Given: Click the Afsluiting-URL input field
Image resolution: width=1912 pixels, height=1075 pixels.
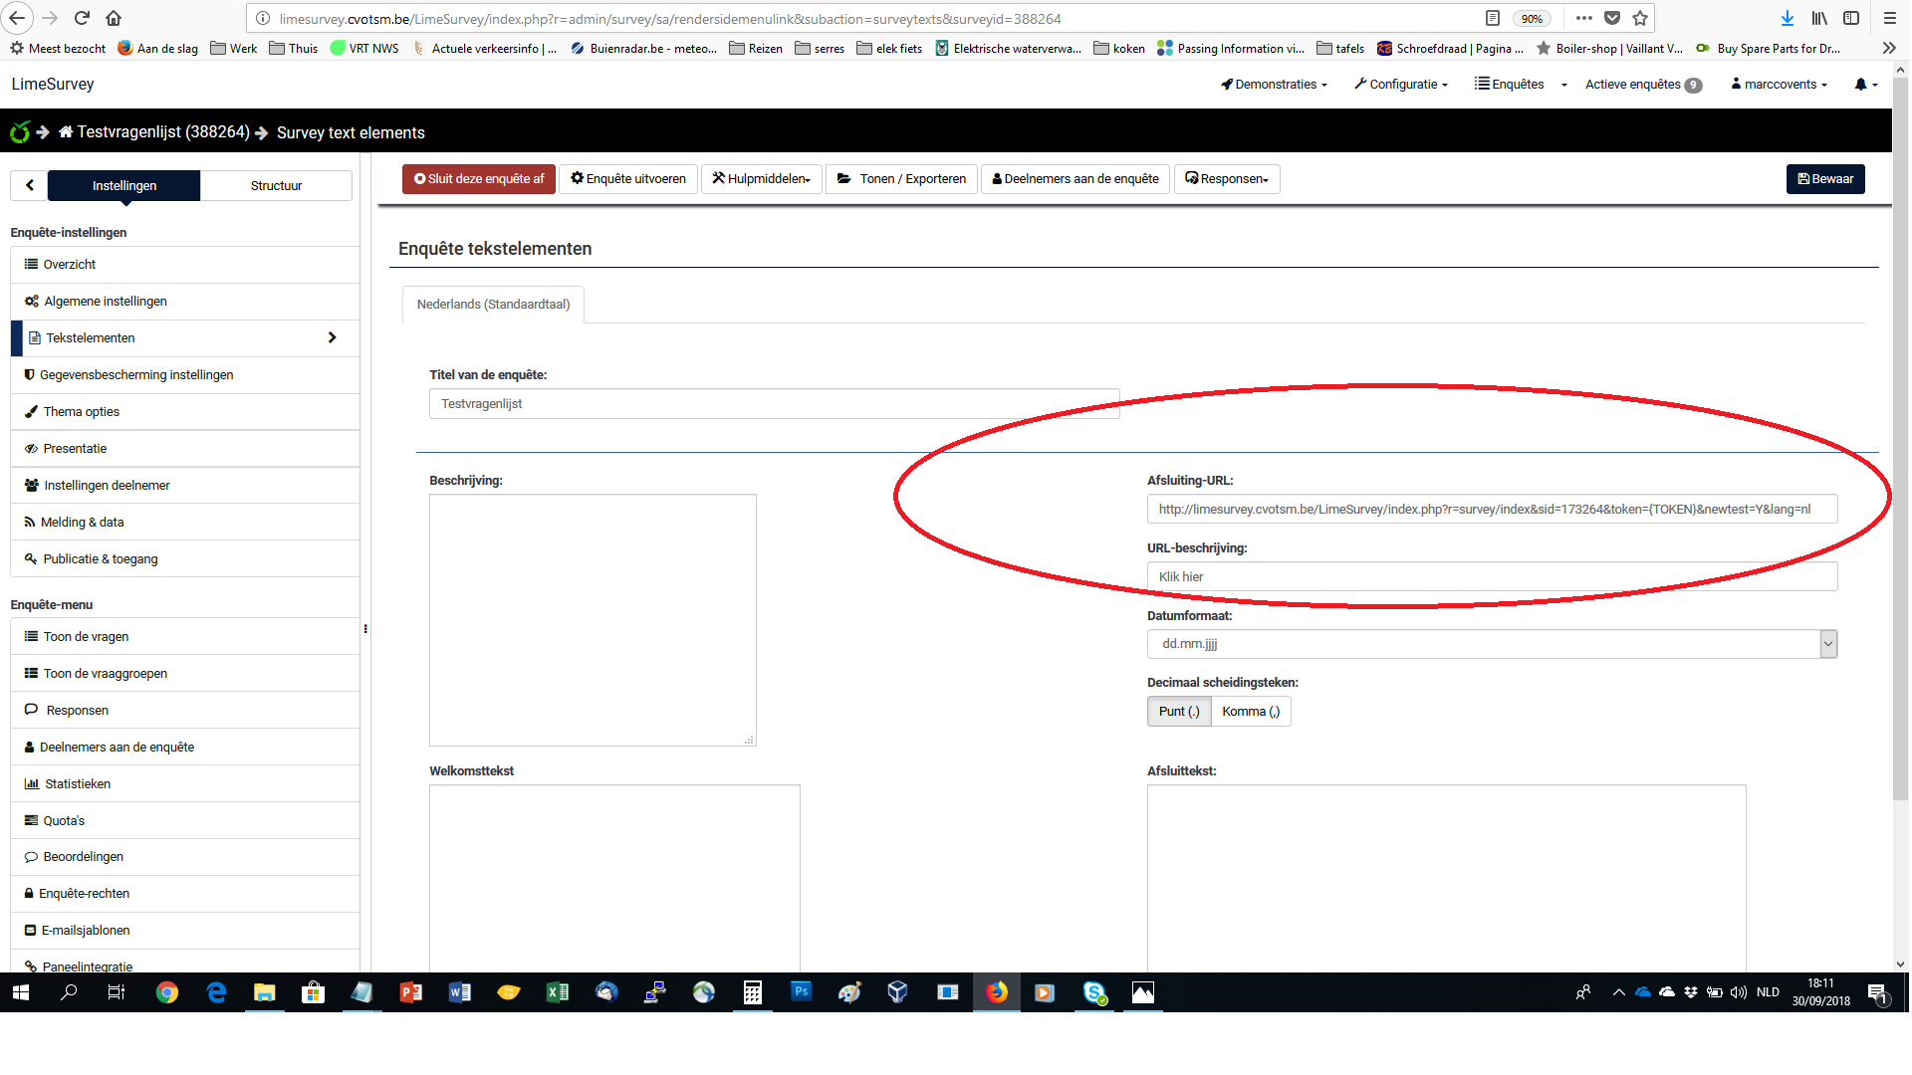Looking at the screenshot, I should point(1491,510).
